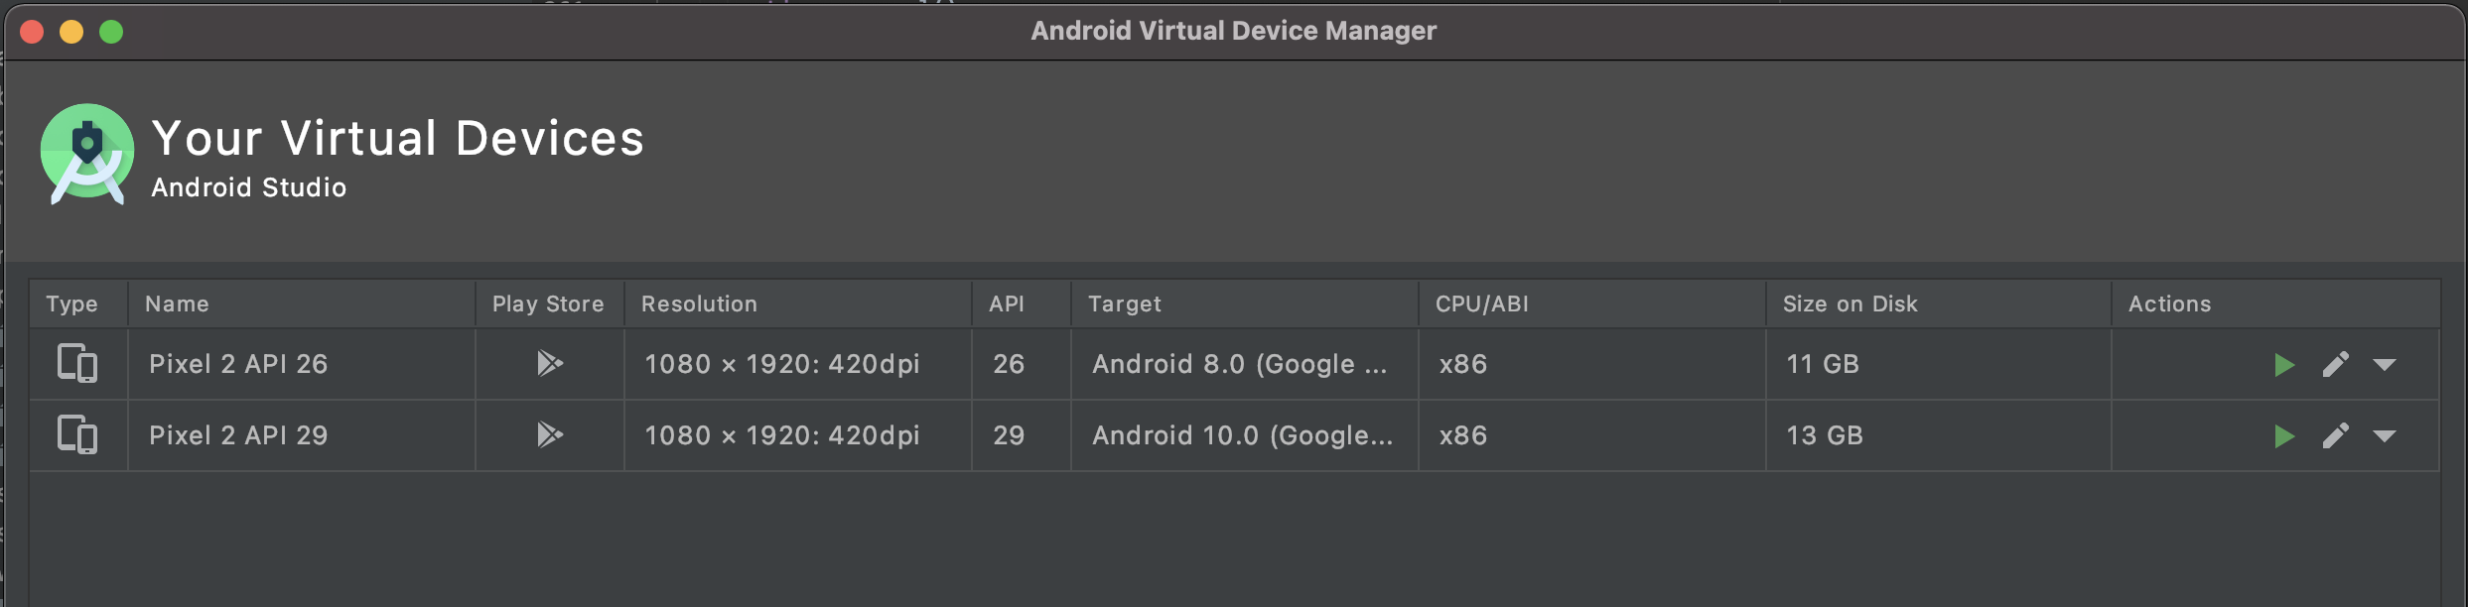Screen dimensions: 2468x607
Task: Click the Size on Disk column header
Action: pos(1849,303)
